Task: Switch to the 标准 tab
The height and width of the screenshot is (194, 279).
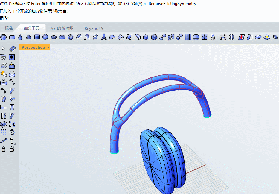Action: point(9,28)
